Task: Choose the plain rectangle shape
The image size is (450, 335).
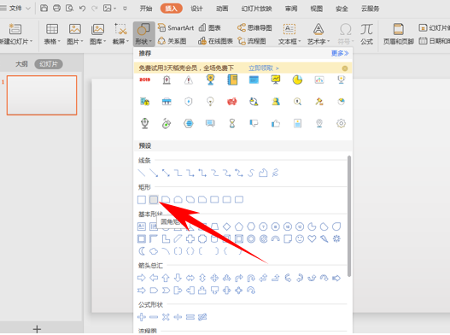Action: coord(142,199)
